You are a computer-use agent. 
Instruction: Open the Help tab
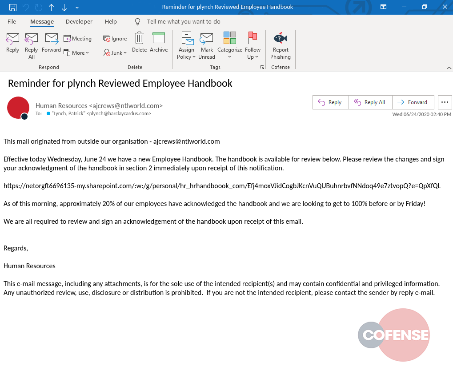click(111, 22)
